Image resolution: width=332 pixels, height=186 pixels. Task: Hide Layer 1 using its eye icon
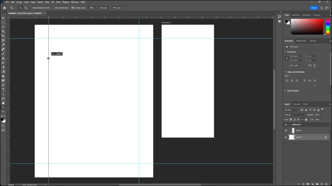click(x=286, y=131)
